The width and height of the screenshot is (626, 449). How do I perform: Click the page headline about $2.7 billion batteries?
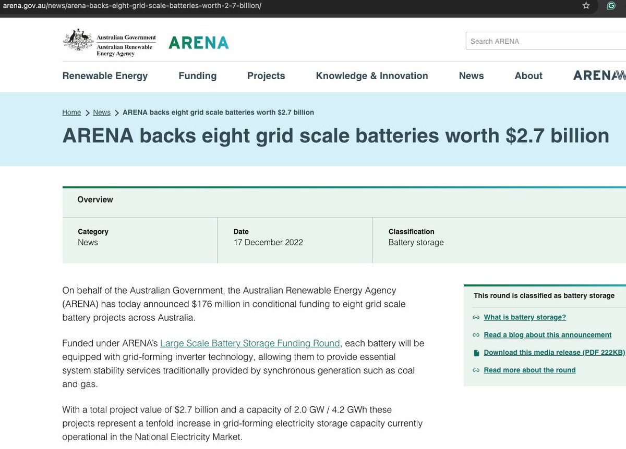coord(335,136)
